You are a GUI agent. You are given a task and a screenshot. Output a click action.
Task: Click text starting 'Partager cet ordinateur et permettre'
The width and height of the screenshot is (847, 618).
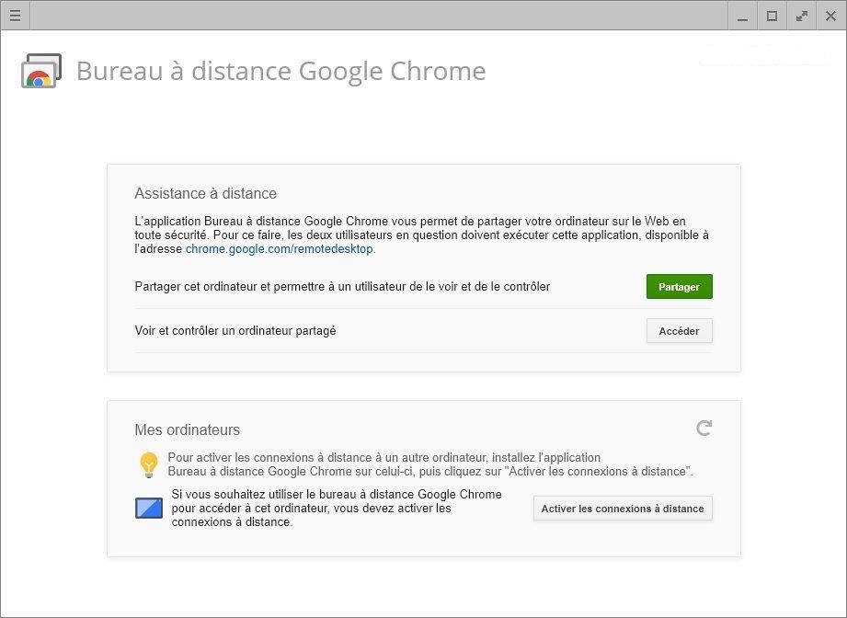pyautogui.click(x=342, y=286)
